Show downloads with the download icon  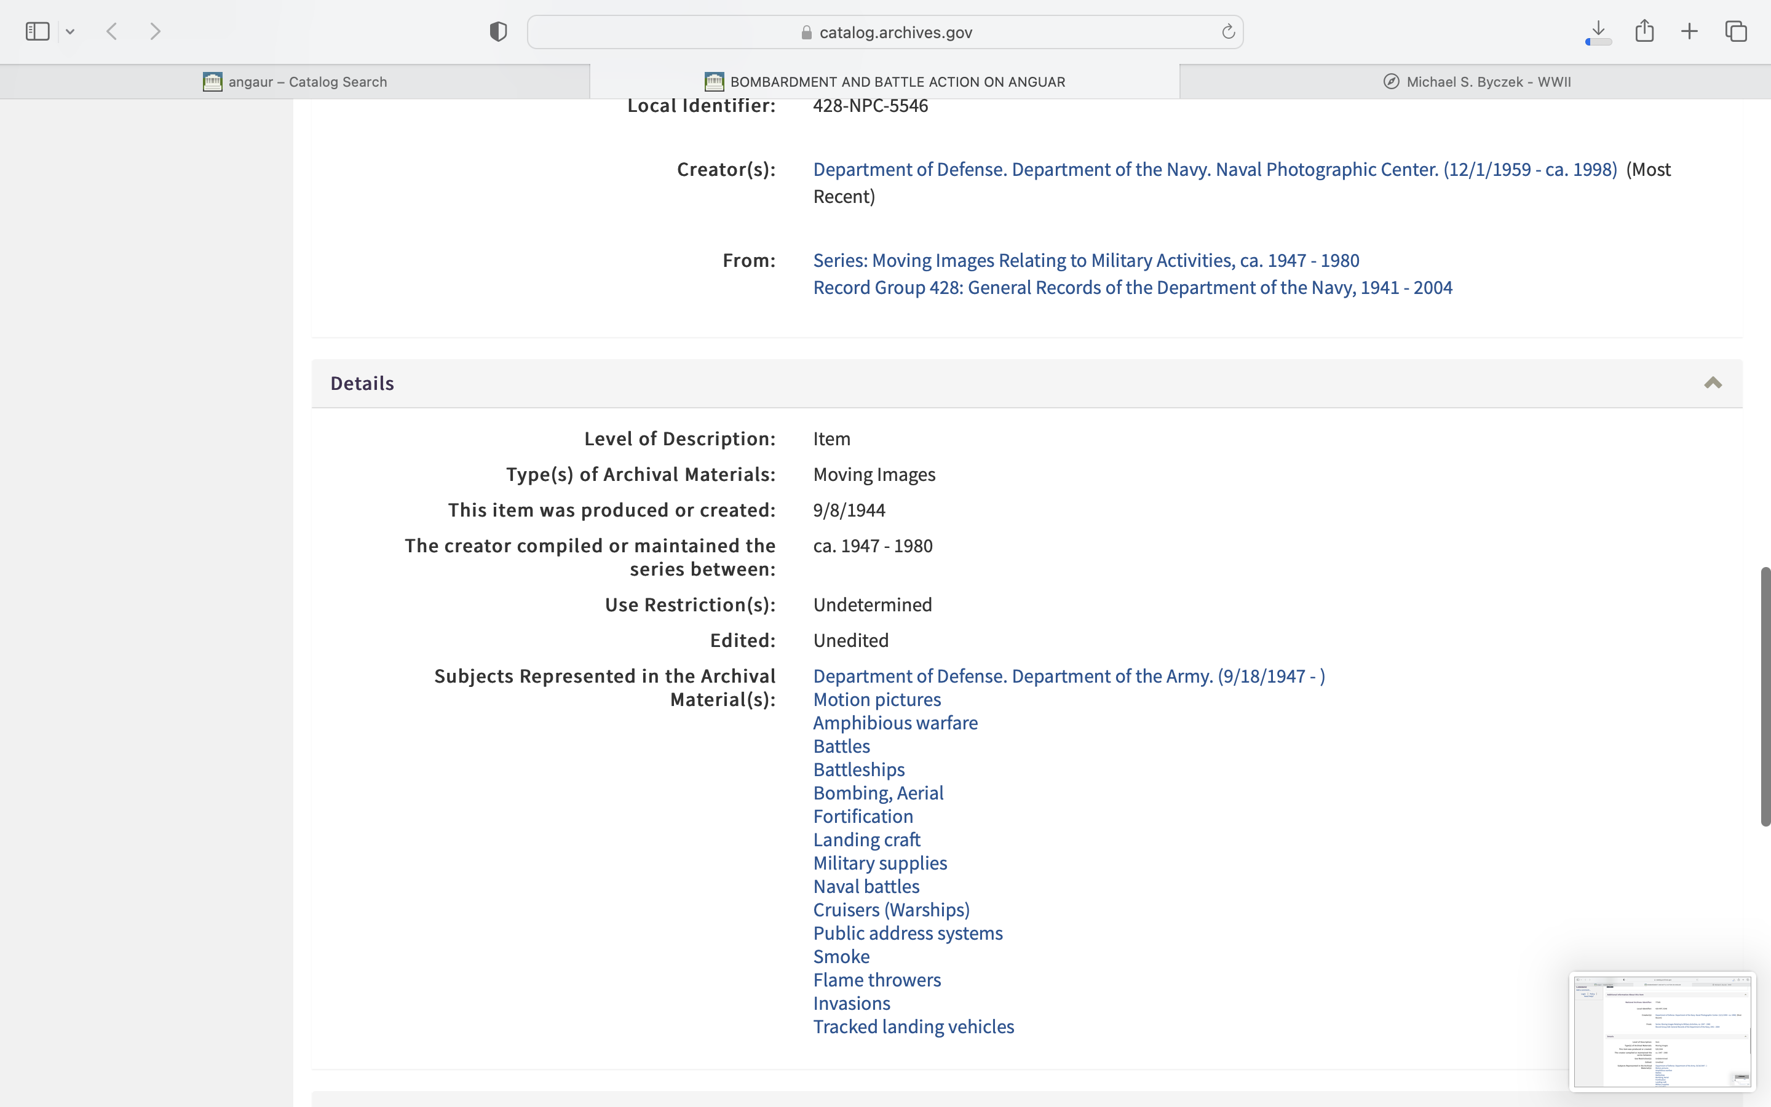pos(1598,31)
